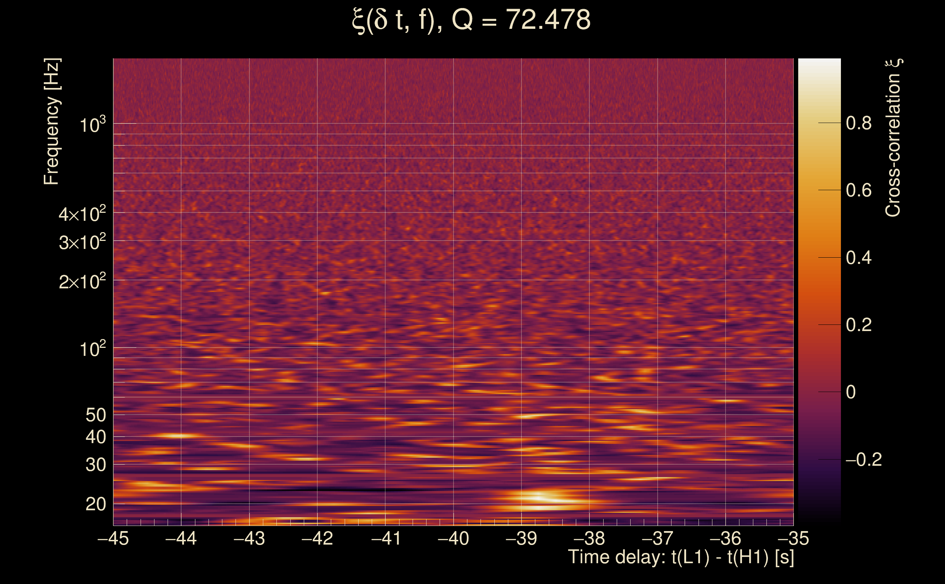Image resolution: width=945 pixels, height=584 pixels.
Task: Click the Frequency [Hz] y-axis label
Action: point(51,122)
